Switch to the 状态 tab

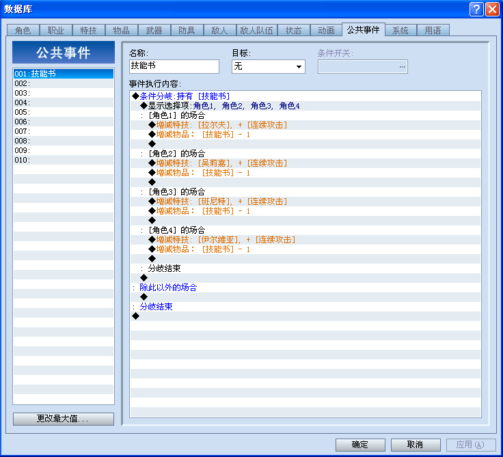pos(294,31)
